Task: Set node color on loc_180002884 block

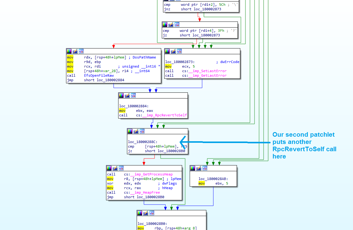Action: 121,95
